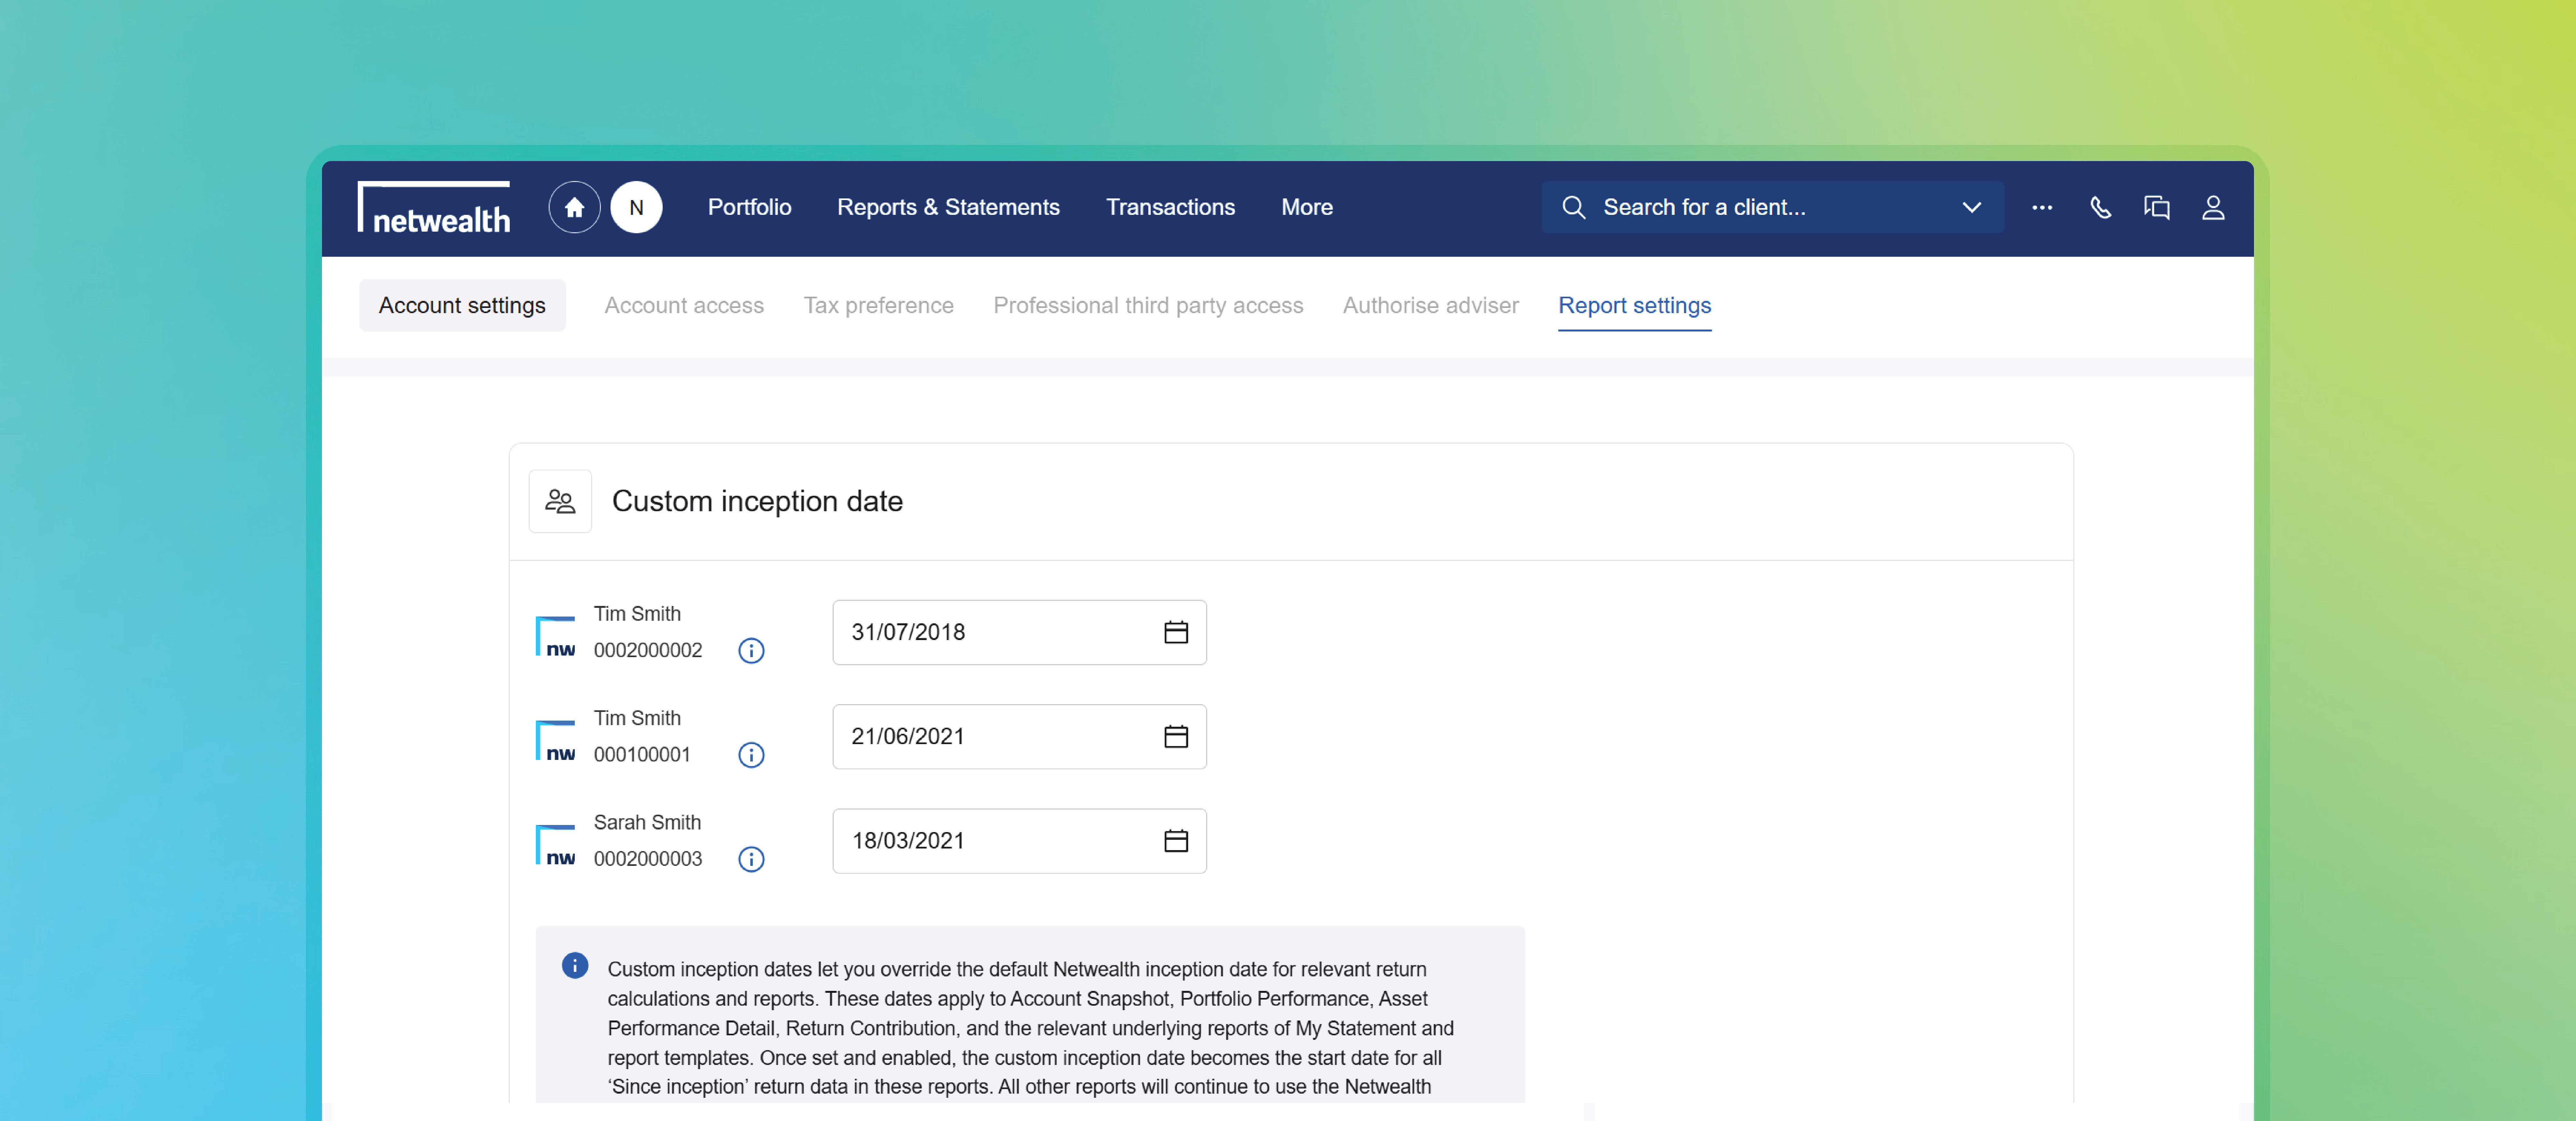Screen dimensions: 2576x1121
Task: Open calendar picker for 31/07/2018 date
Action: coord(1176,632)
